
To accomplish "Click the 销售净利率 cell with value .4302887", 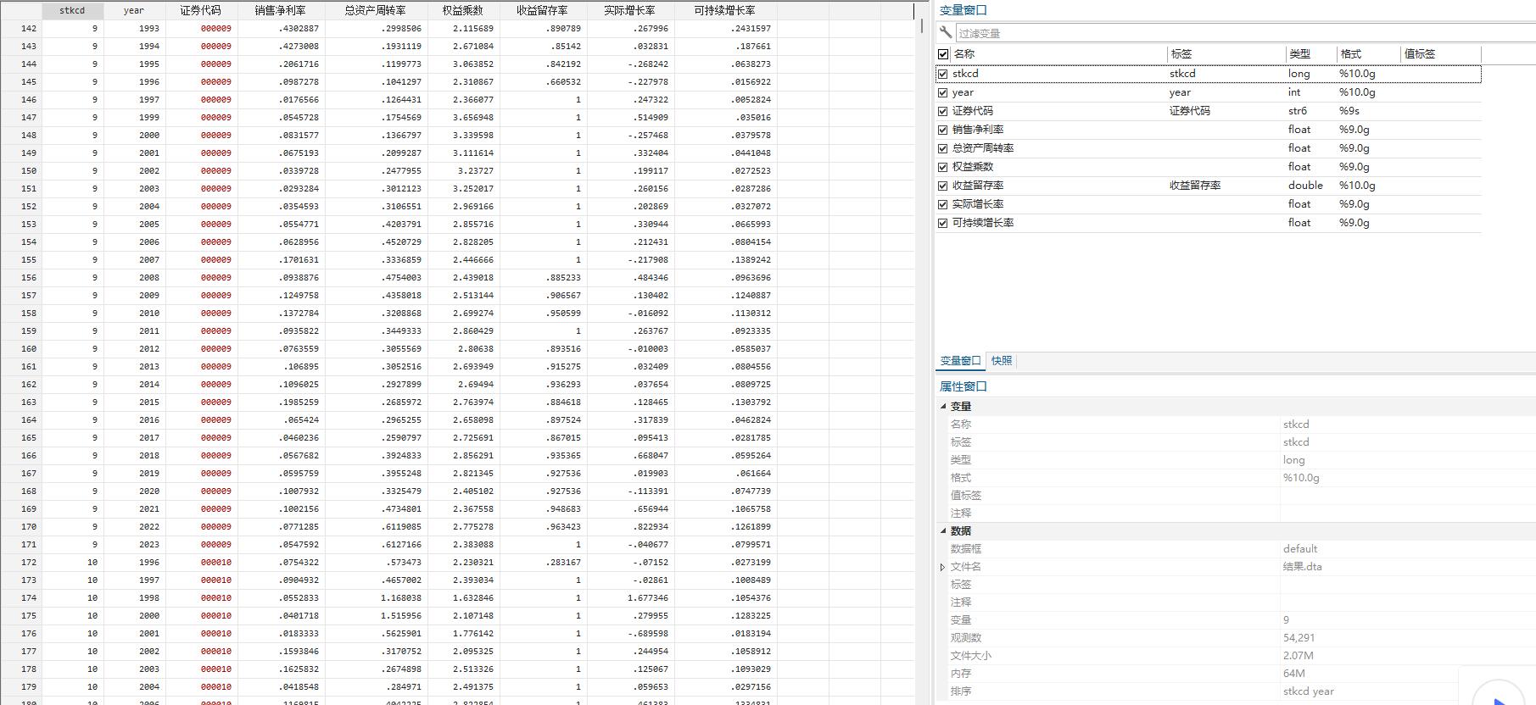I will tap(281, 29).
